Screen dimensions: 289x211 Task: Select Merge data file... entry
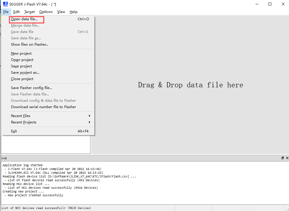click(x=48, y=25)
